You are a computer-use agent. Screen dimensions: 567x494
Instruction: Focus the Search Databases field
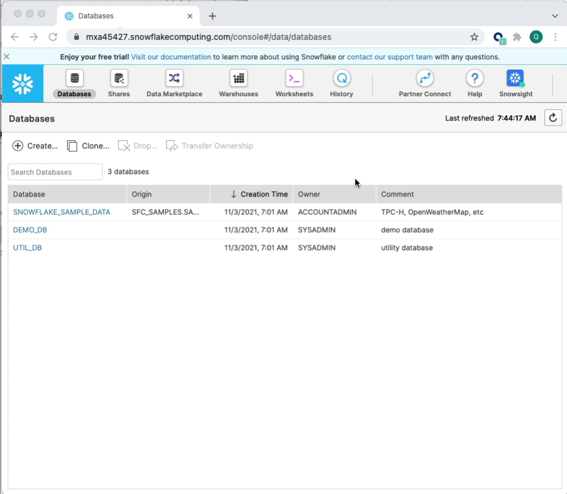pyautogui.click(x=55, y=172)
